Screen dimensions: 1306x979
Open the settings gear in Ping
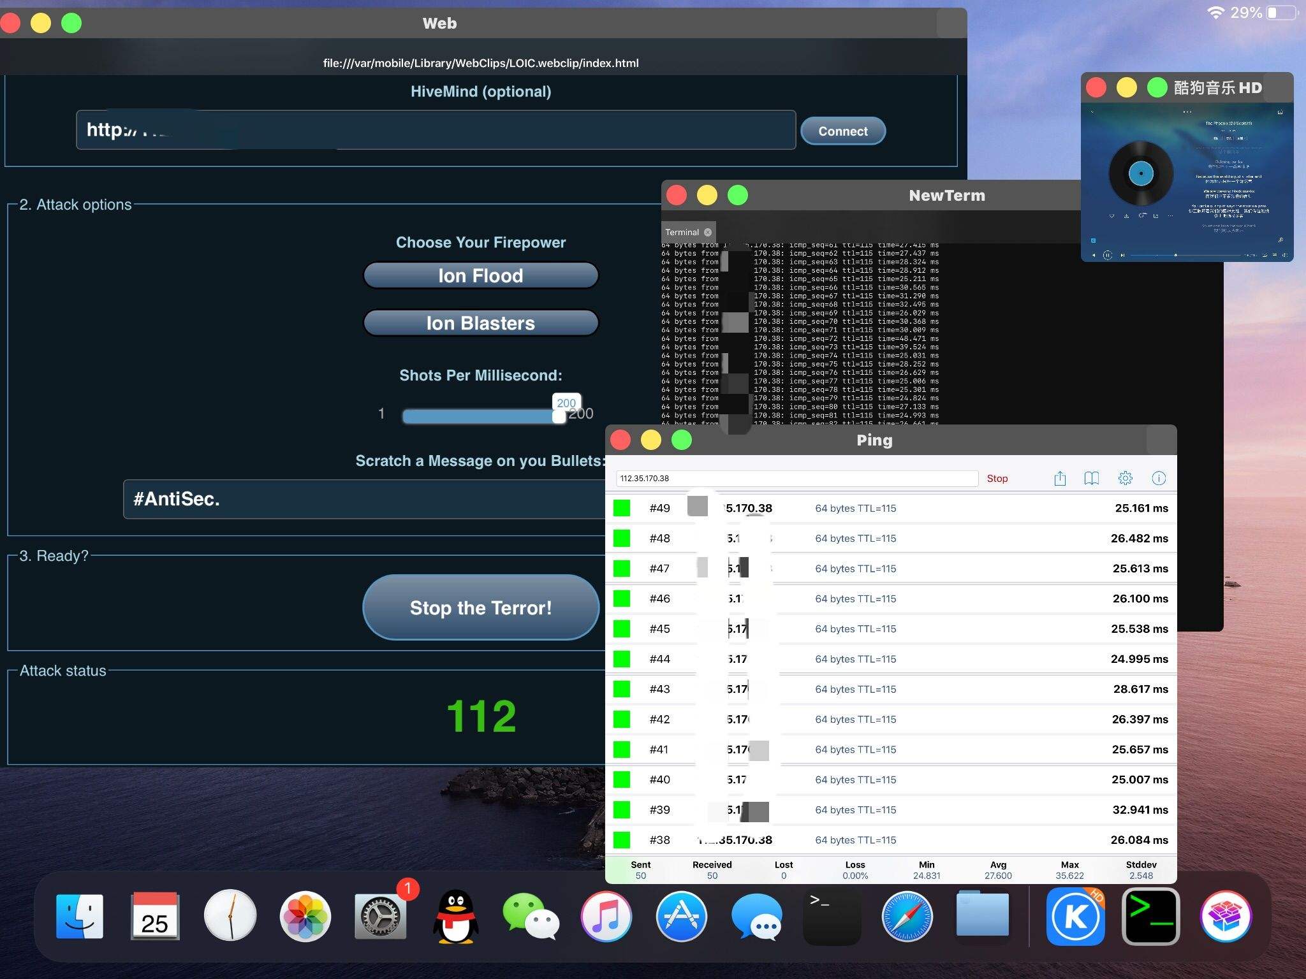click(x=1125, y=478)
